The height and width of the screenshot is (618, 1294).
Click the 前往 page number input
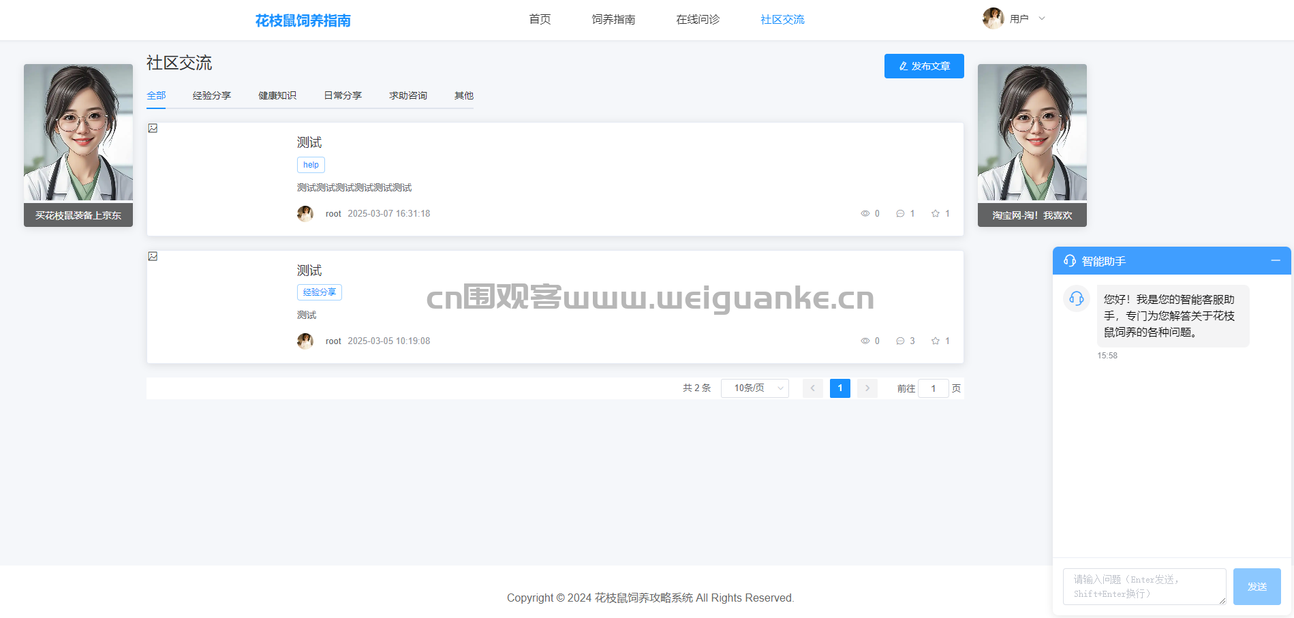click(934, 388)
